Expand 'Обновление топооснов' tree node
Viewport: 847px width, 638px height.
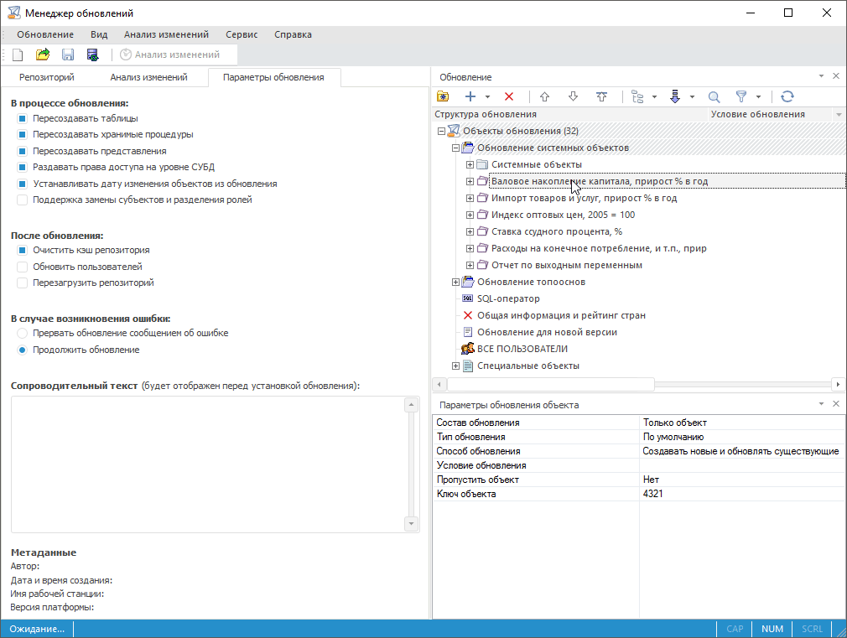456,282
